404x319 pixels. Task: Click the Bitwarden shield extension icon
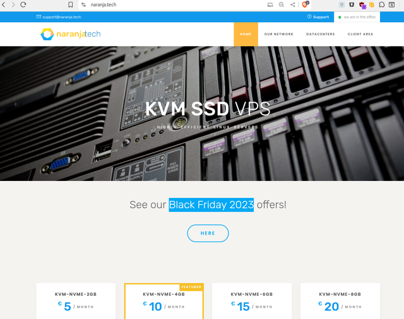[x=352, y=4]
